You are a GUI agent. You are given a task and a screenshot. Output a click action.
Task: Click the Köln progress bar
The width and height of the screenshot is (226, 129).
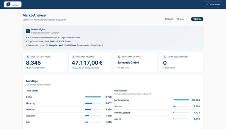coord(93,122)
